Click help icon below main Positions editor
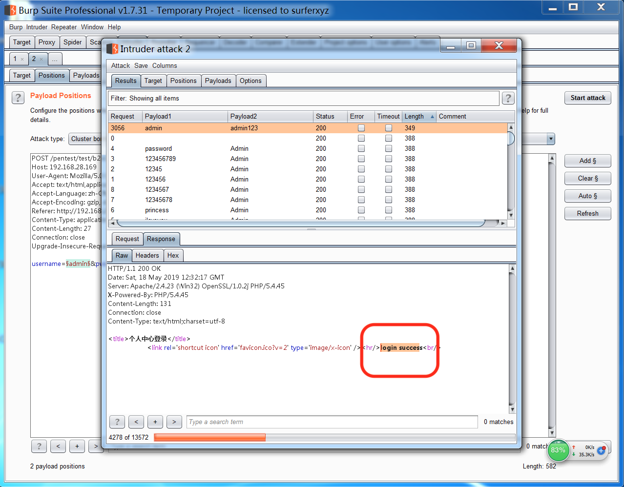624x487 pixels. (39, 446)
